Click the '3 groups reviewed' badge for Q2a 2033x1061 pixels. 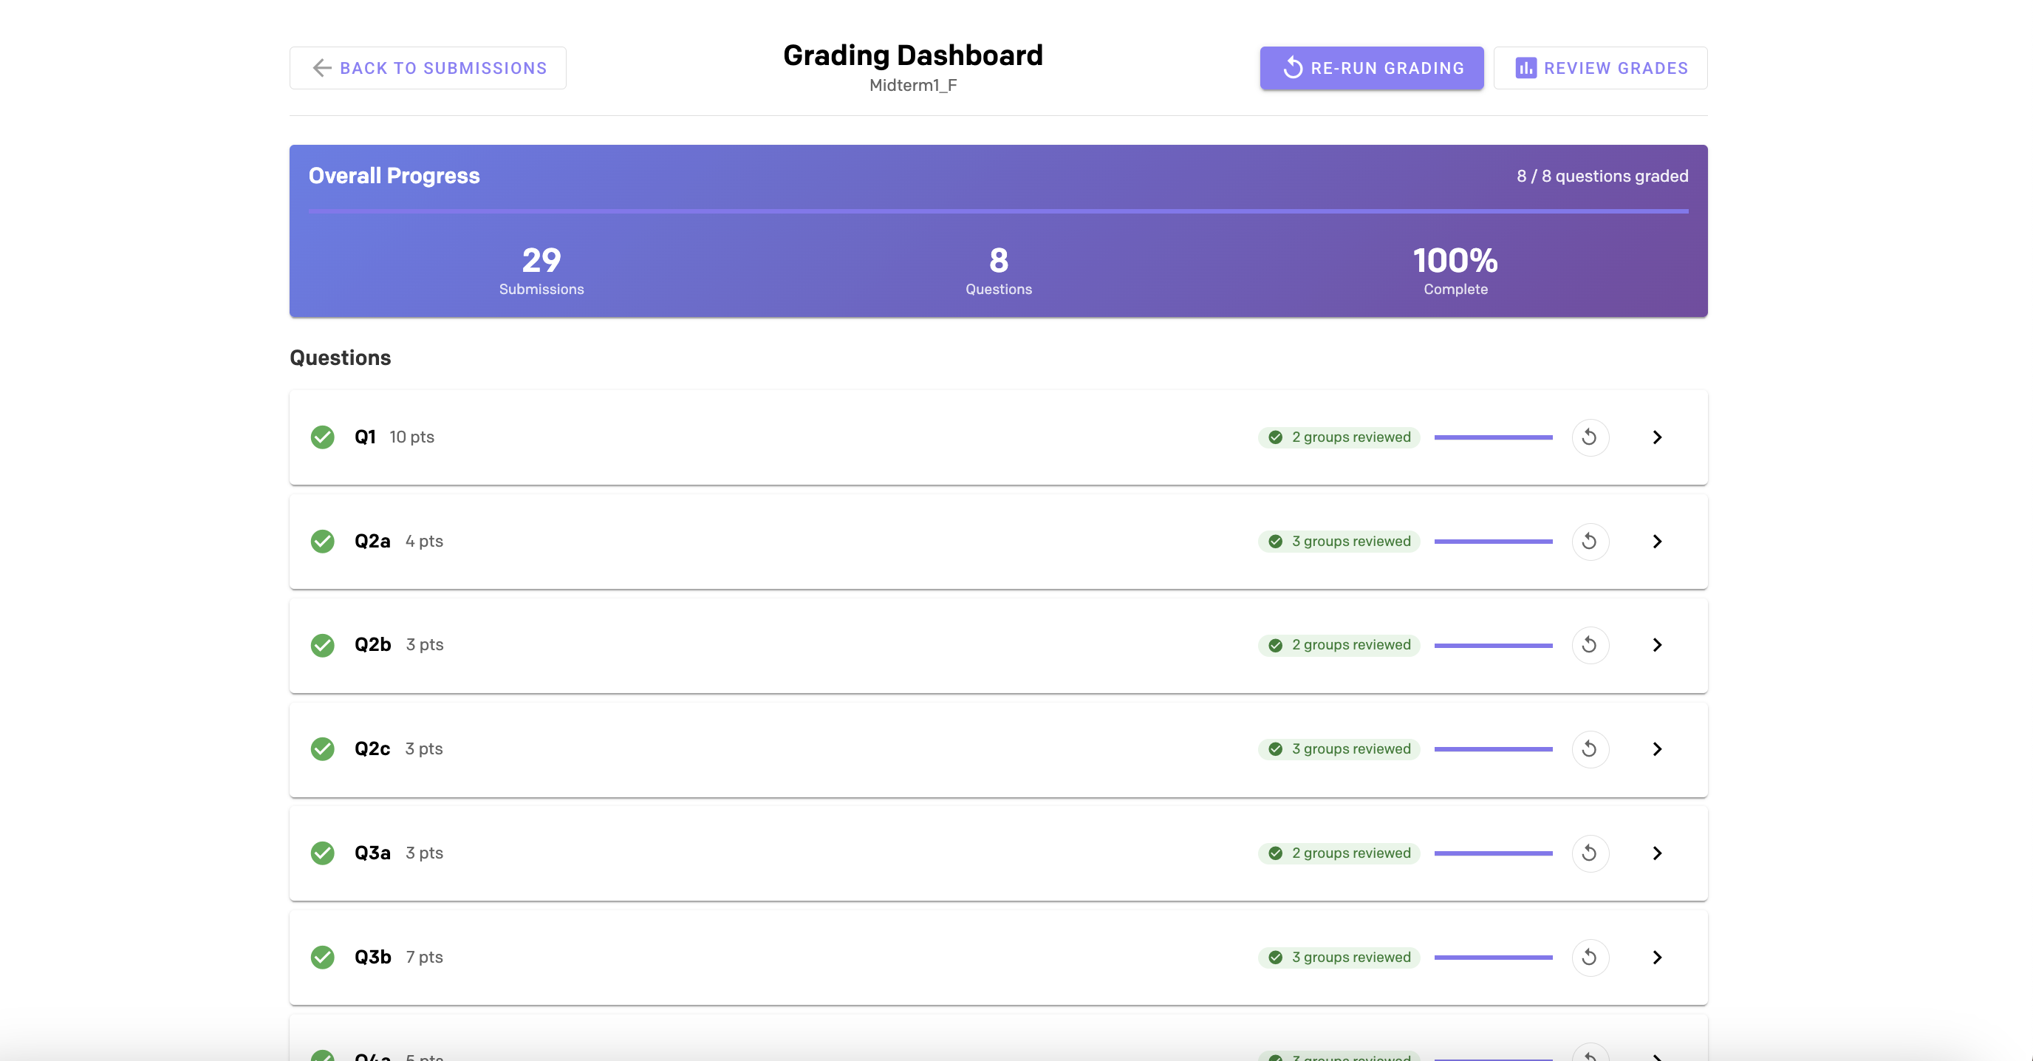coord(1338,542)
